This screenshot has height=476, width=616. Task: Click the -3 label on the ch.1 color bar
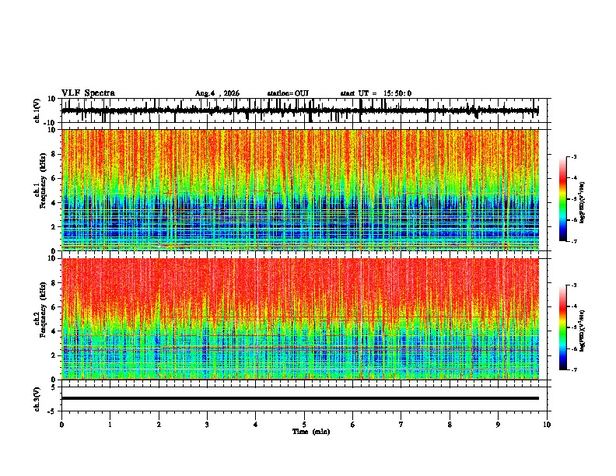[x=573, y=157]
